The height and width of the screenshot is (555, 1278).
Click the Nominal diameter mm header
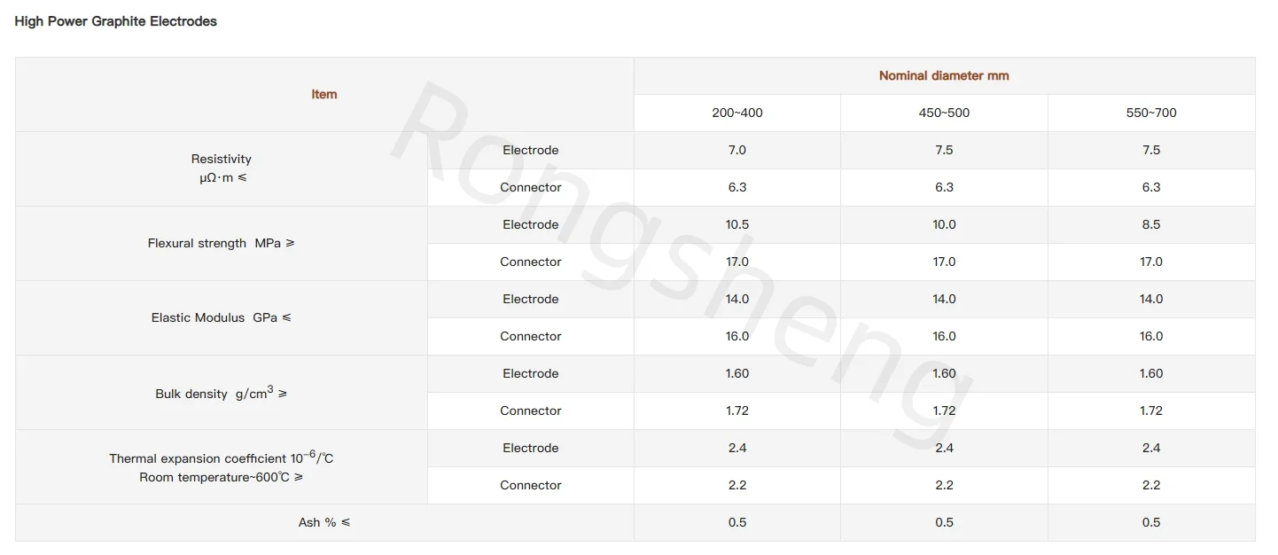coord(944,75)
